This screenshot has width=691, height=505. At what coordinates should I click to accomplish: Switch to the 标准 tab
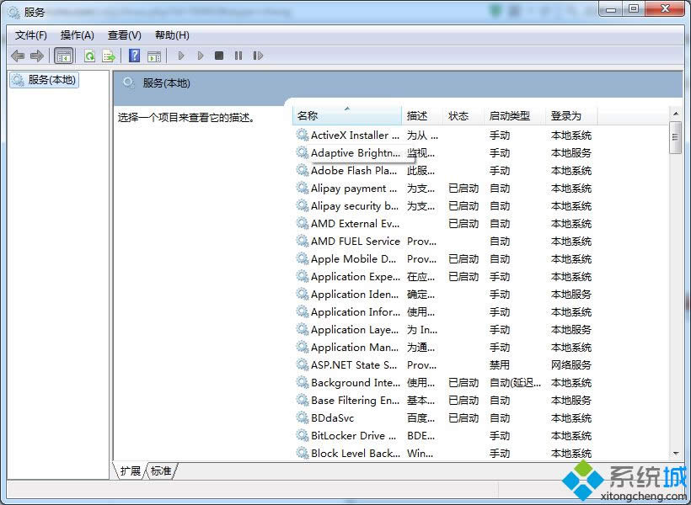pos(161,470)
